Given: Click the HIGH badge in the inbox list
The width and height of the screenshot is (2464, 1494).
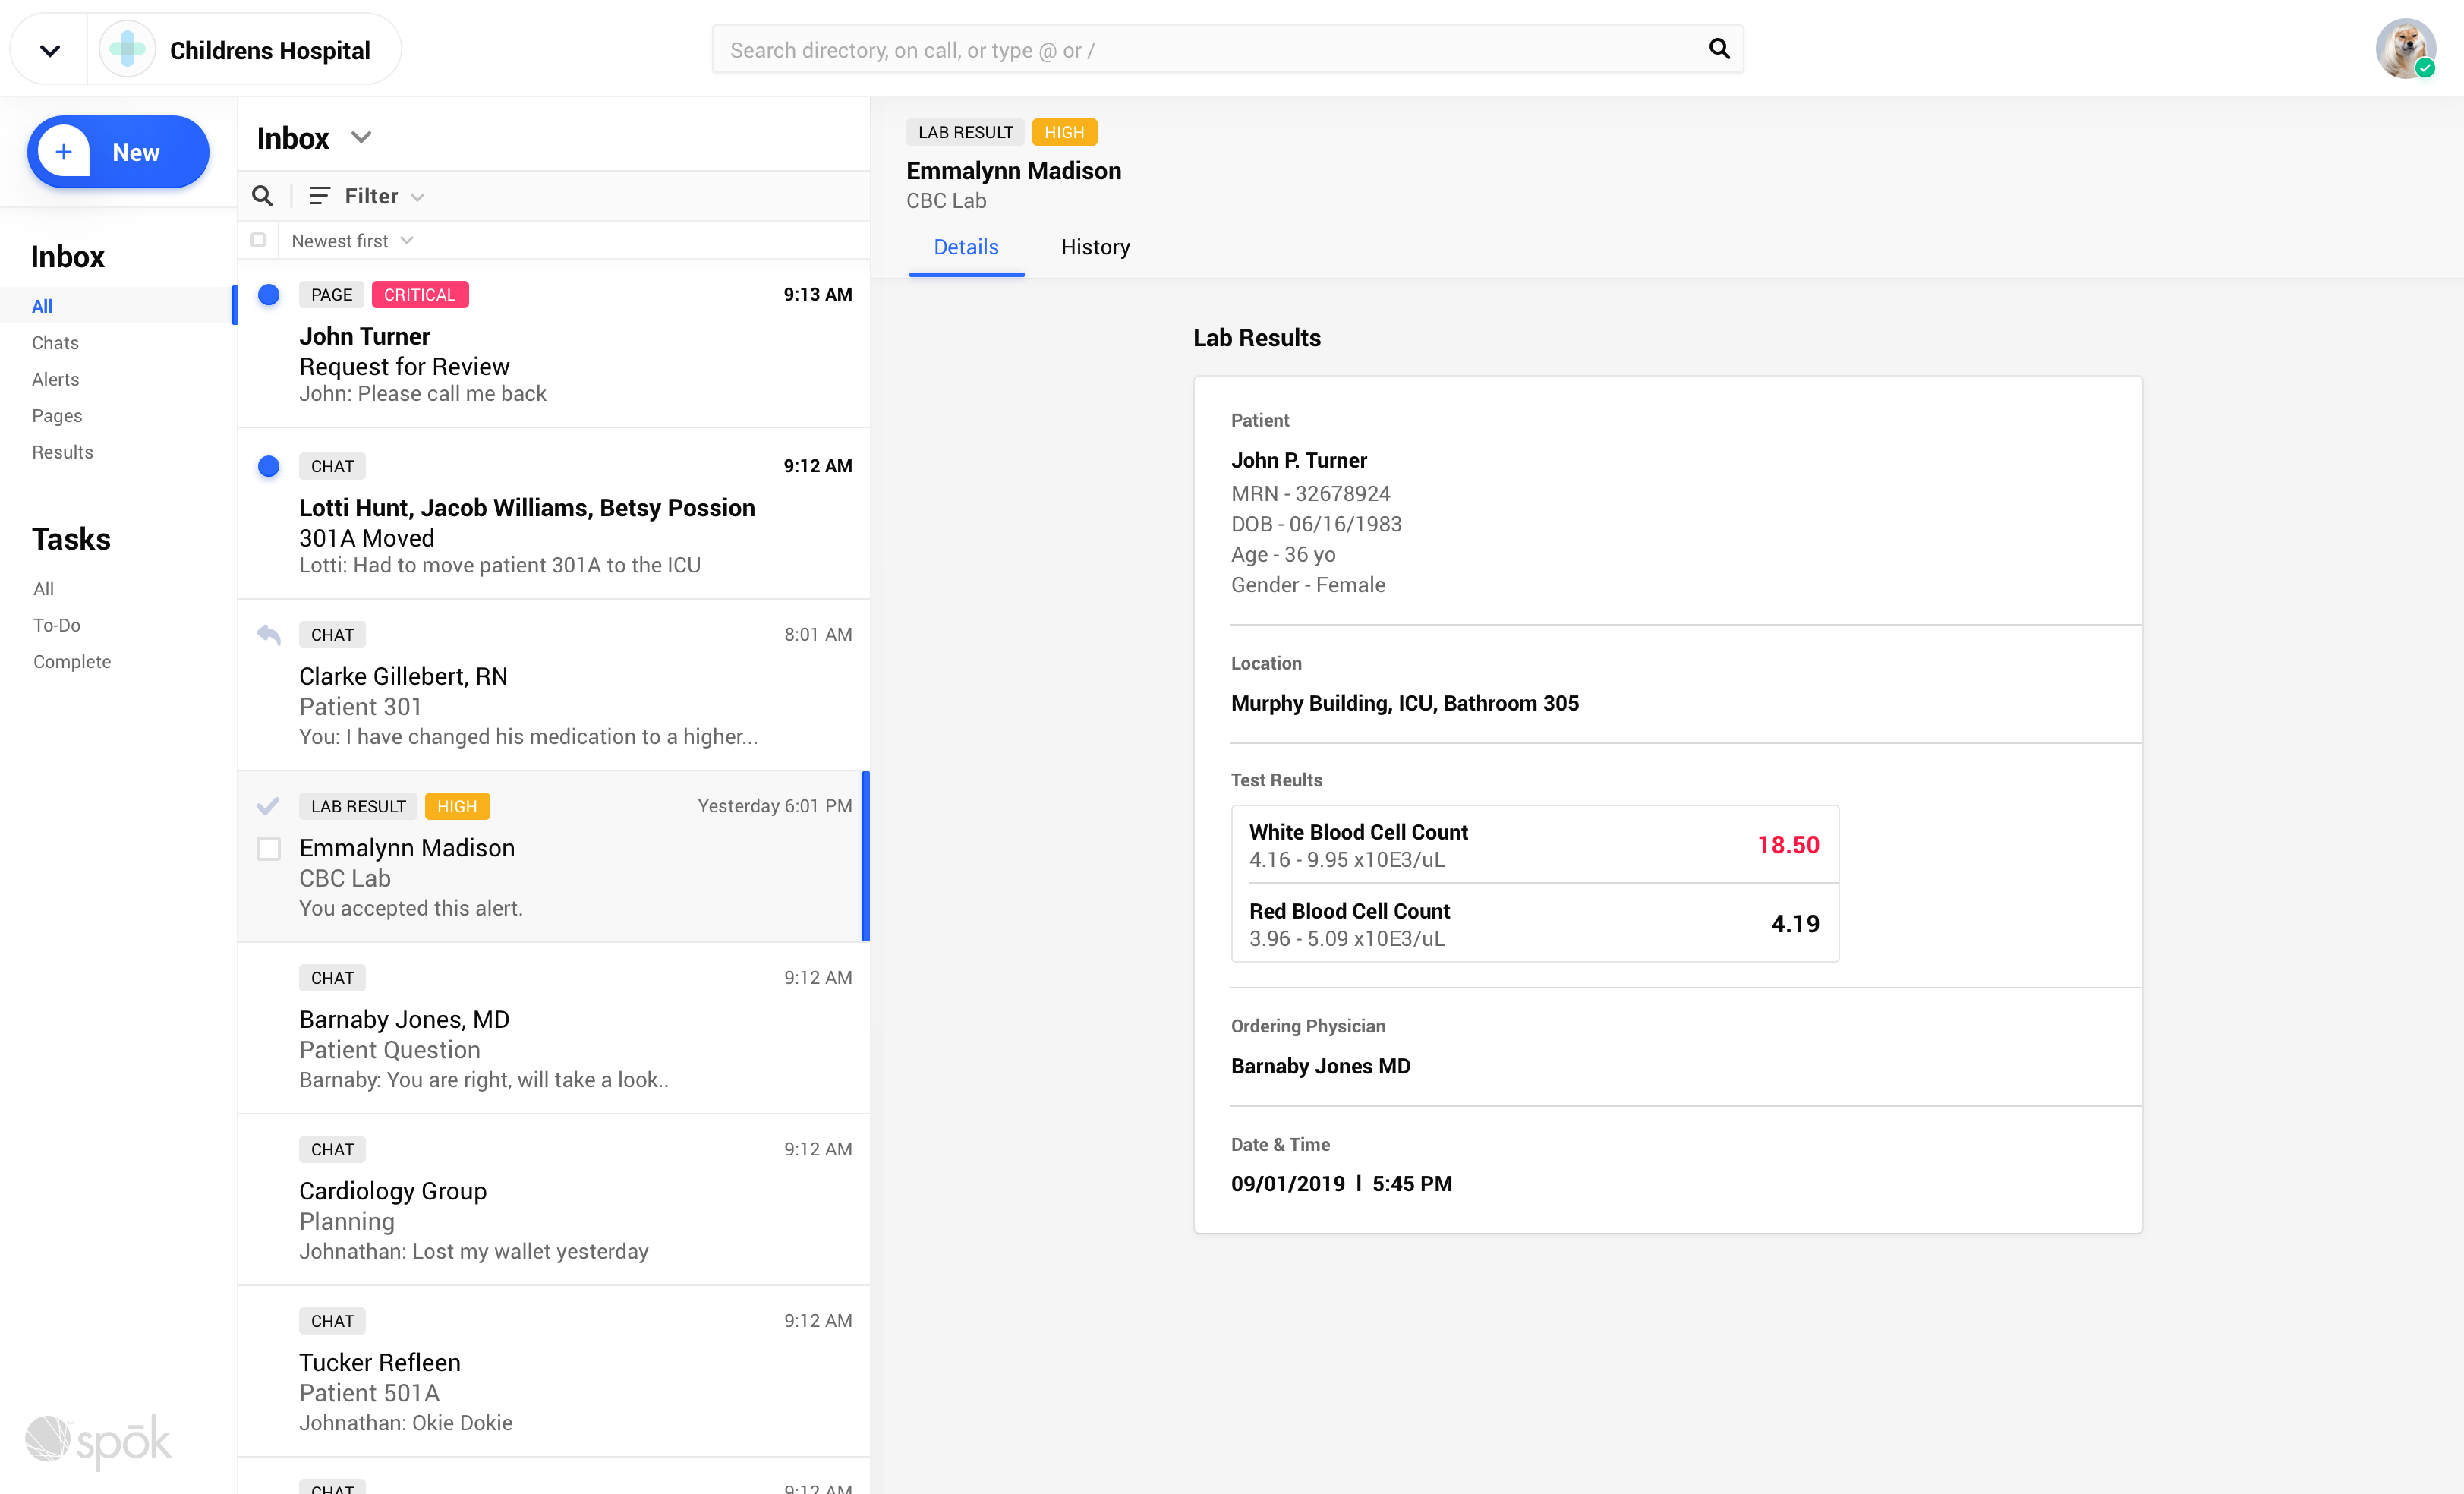Looking at the screenshot, I should click(457, 806).
